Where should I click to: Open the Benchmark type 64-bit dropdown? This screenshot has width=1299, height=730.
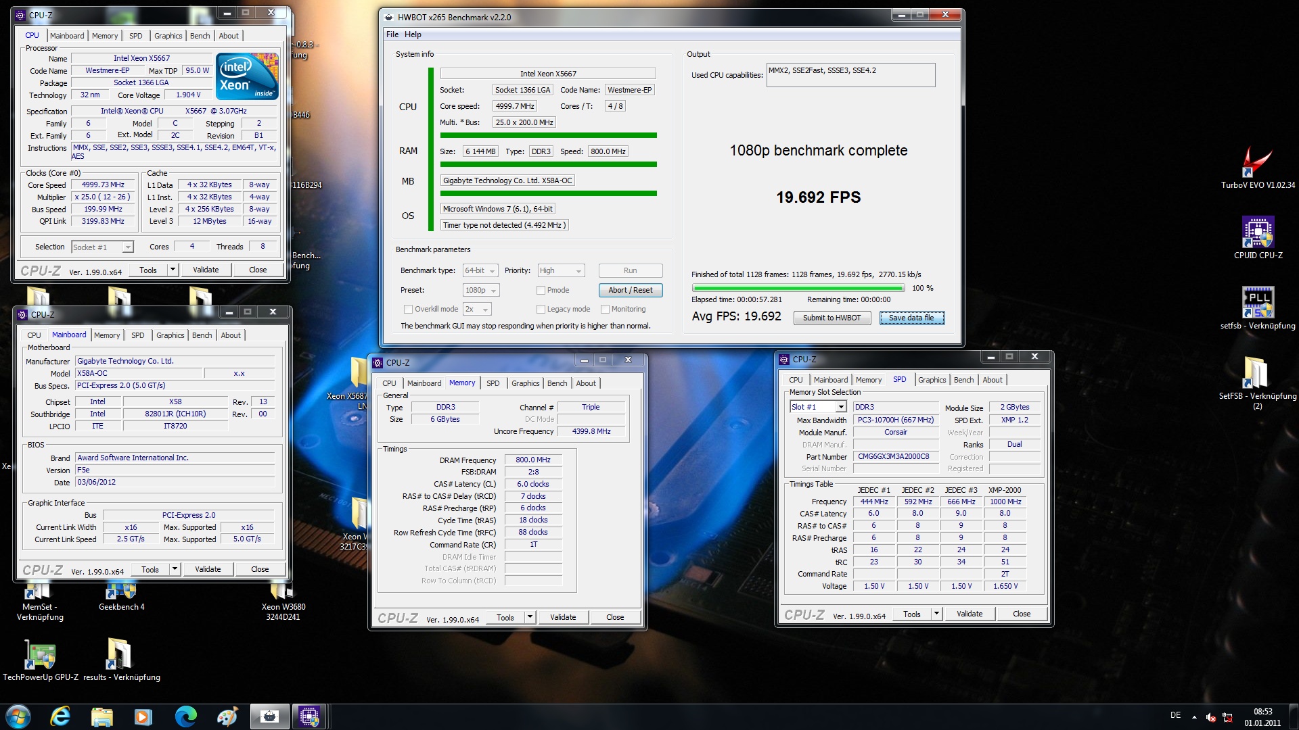480,270
